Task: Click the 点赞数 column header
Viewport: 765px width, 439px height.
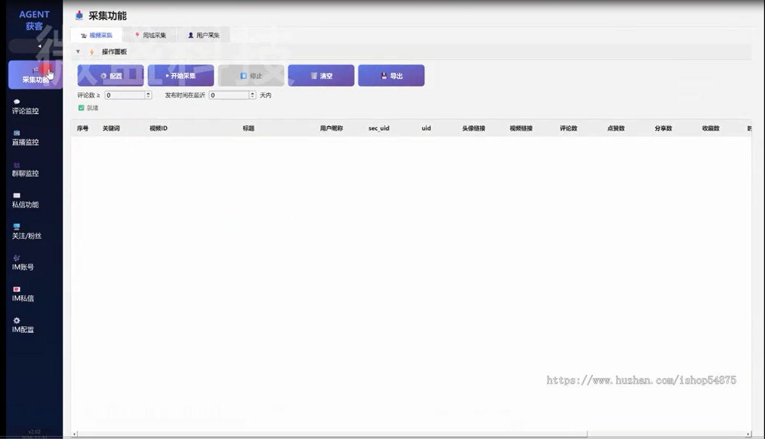Action: 616,128
